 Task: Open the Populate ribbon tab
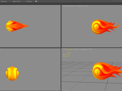click(29, 2)
